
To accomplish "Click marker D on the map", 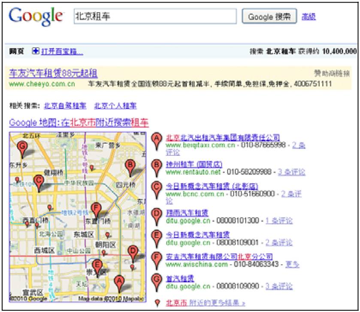I will 133,254.
